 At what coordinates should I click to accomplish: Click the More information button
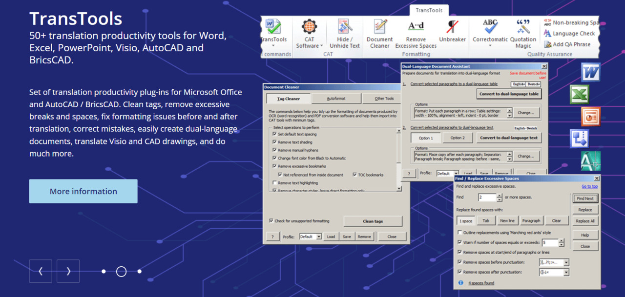point(83,191)
